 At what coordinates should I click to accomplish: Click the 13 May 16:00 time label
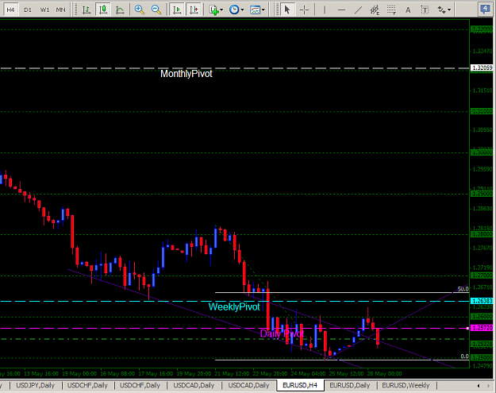[41, 374]
